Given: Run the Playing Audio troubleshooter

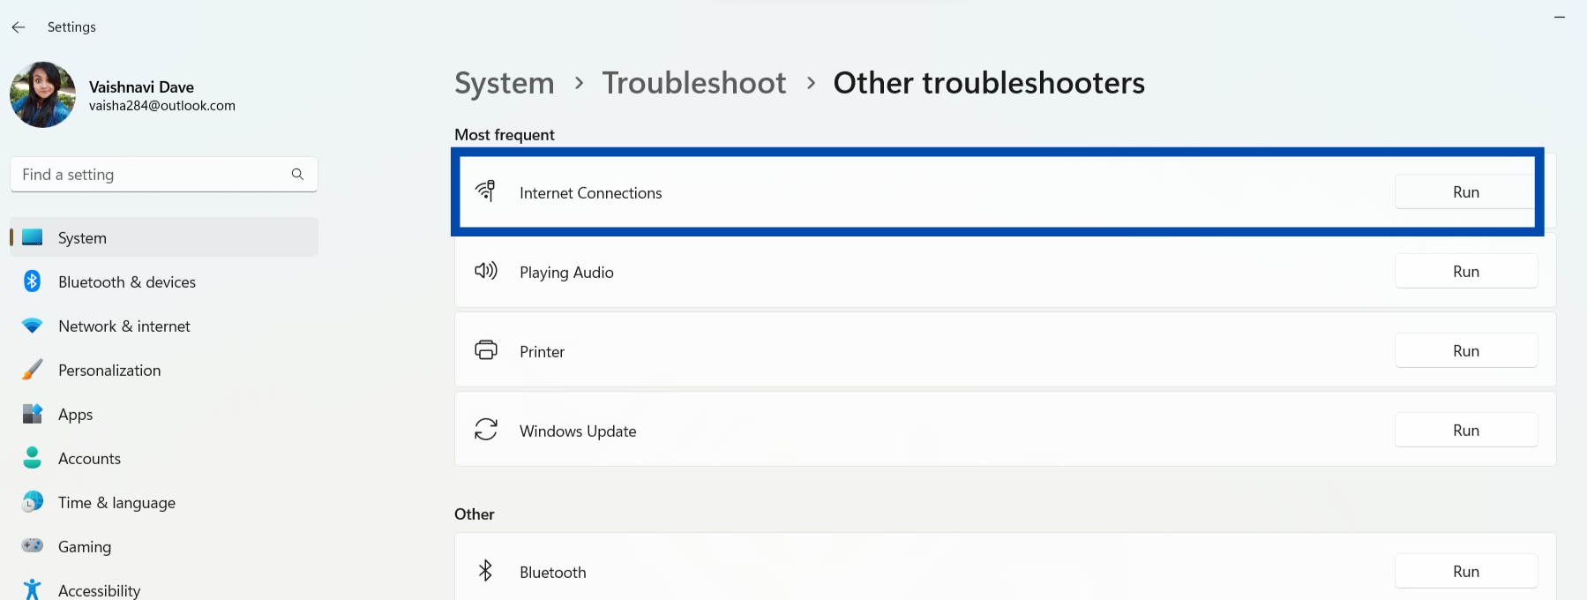Looking at the screenshot, I should tap(1465, 272).
